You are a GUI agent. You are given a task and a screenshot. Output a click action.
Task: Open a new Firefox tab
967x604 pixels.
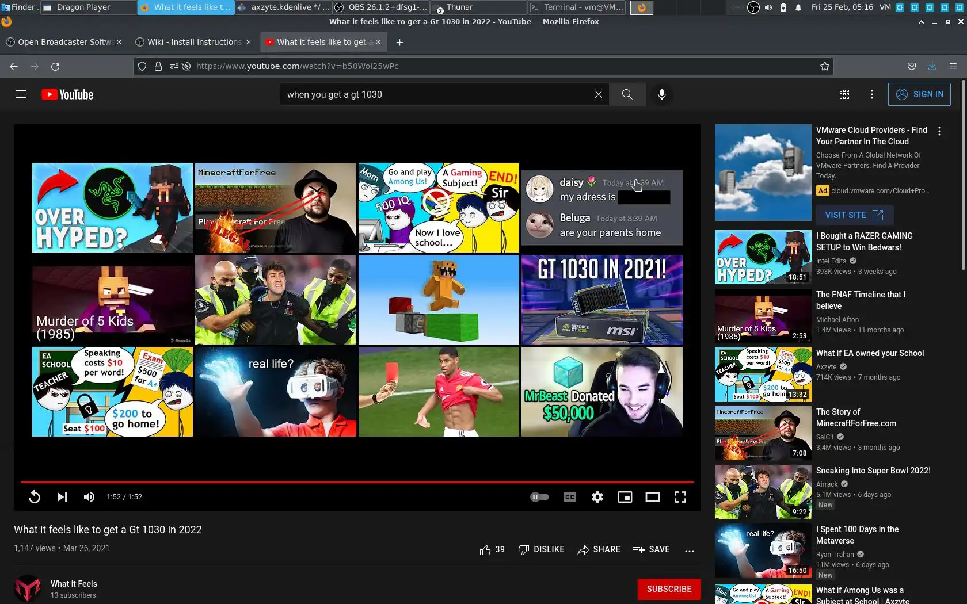(400, 42)
